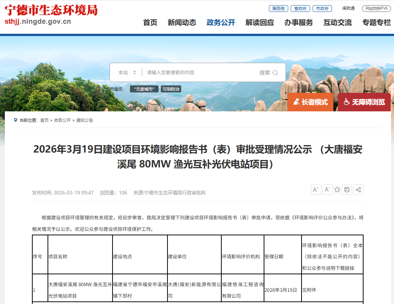This screenshot has width=394, height=304.
Task: Open the 政务公开 navigation menu
Action: 221,23
